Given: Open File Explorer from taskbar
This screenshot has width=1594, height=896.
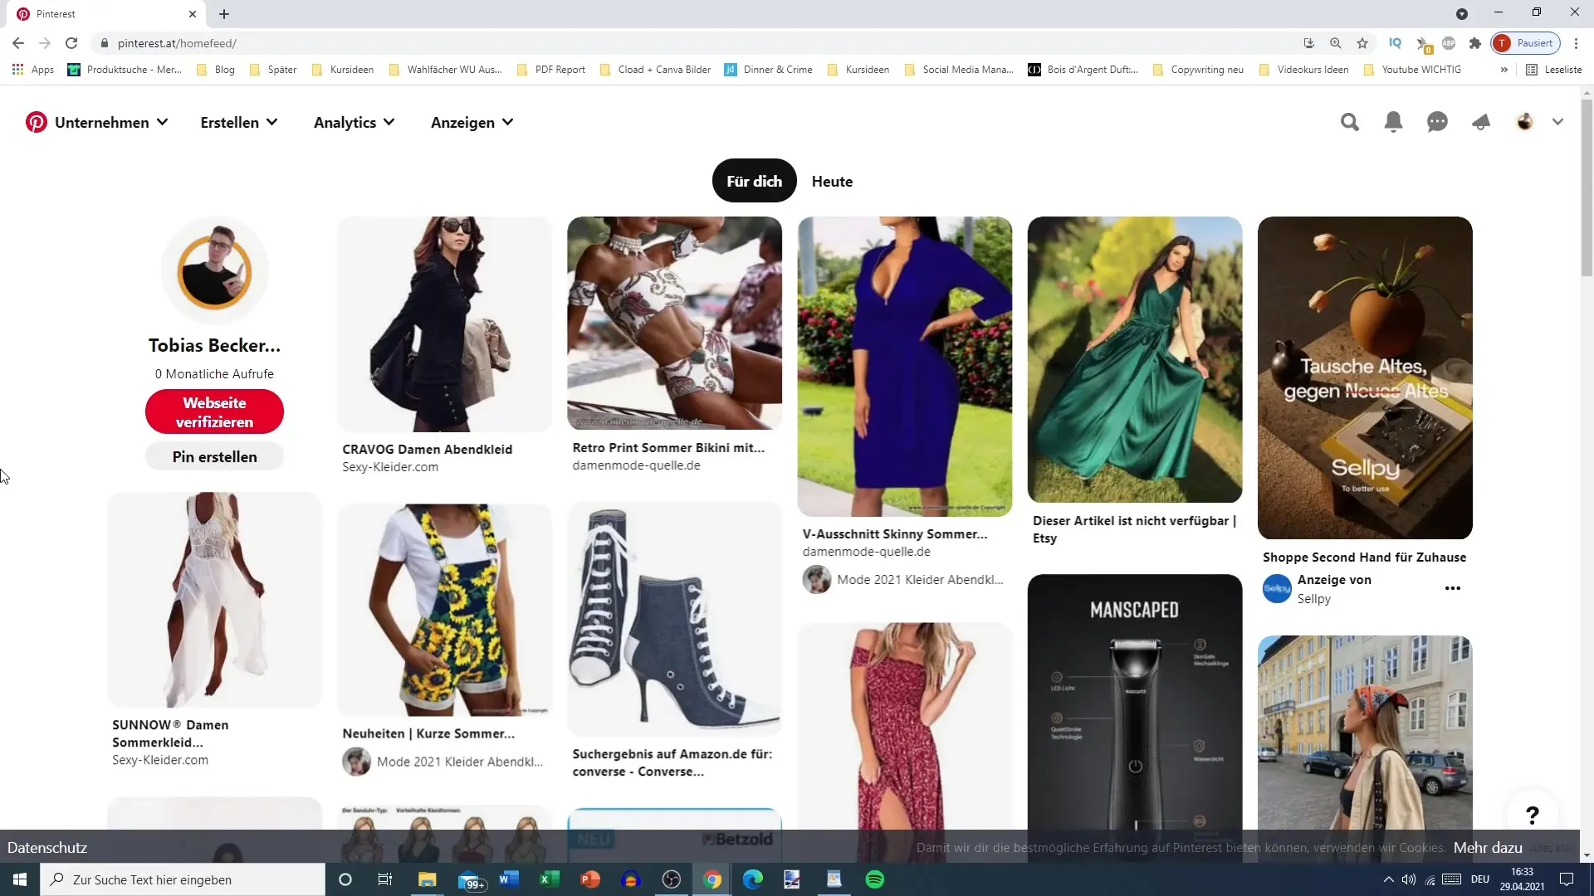Looking at the screenshot, I should (x=427, y=879).
